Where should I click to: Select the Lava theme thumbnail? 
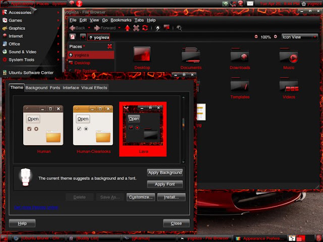click(143, 129)
